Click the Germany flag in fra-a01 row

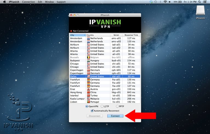click(88, 80)
